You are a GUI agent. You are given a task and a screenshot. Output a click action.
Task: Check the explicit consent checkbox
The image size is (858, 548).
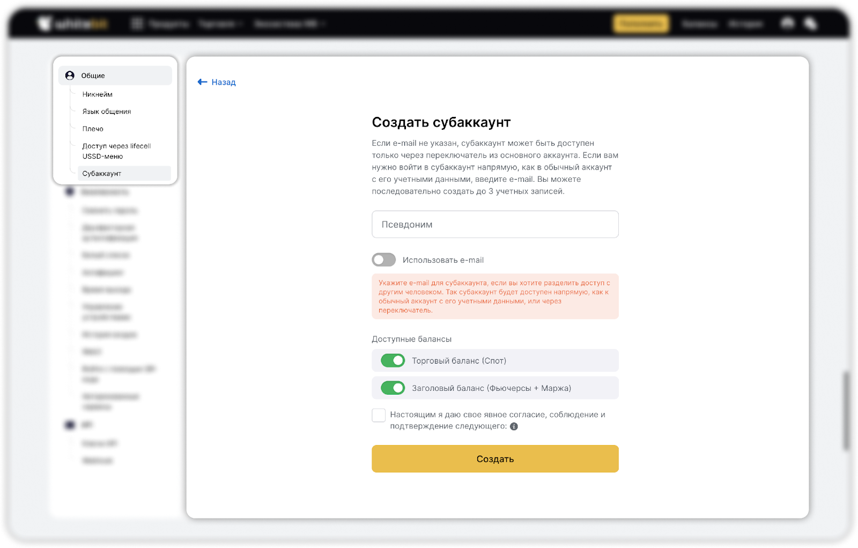pos(379,416)
